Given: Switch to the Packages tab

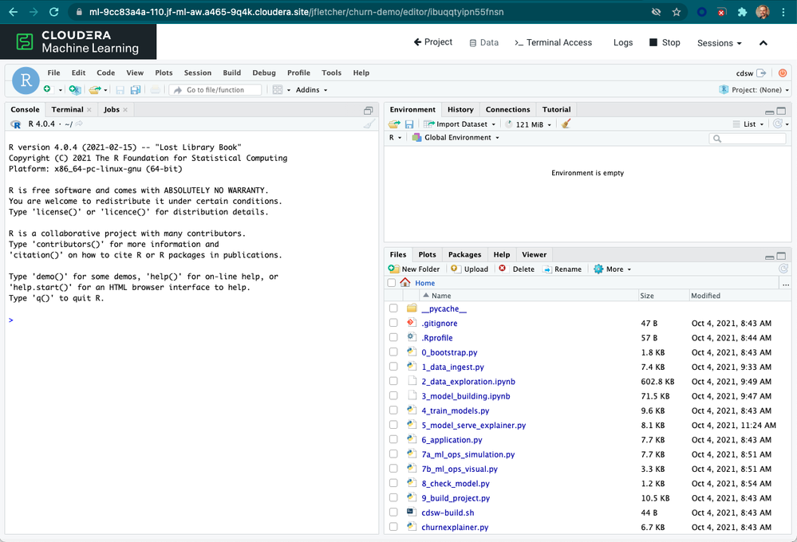Looking at the screenshot, I should (x=464, y=254).
